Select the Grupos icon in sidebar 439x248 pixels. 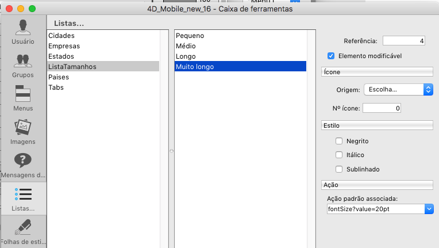23,61
